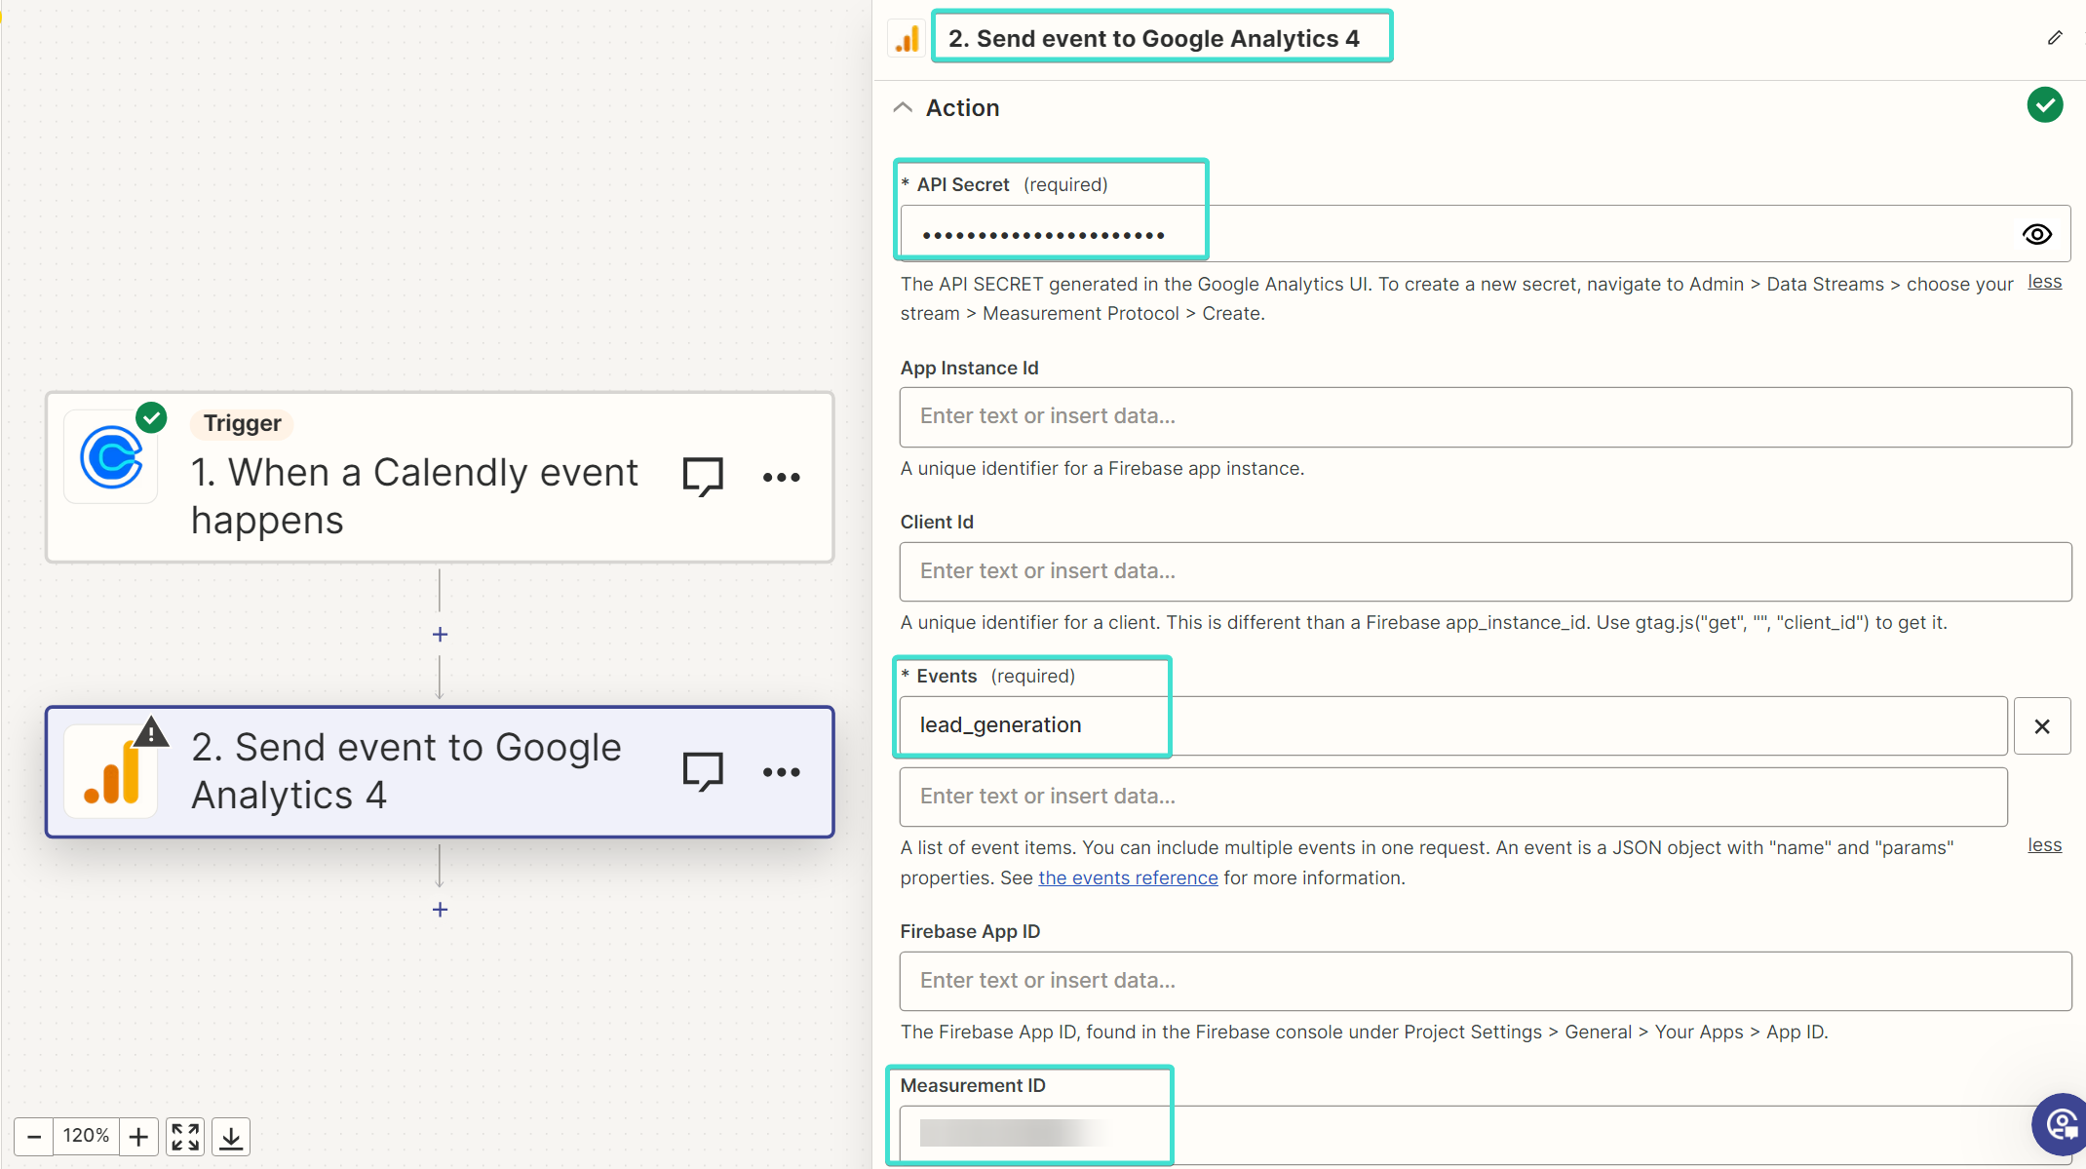
Task: Click the fit-to-view expand icon
Action: (185, 1136)
